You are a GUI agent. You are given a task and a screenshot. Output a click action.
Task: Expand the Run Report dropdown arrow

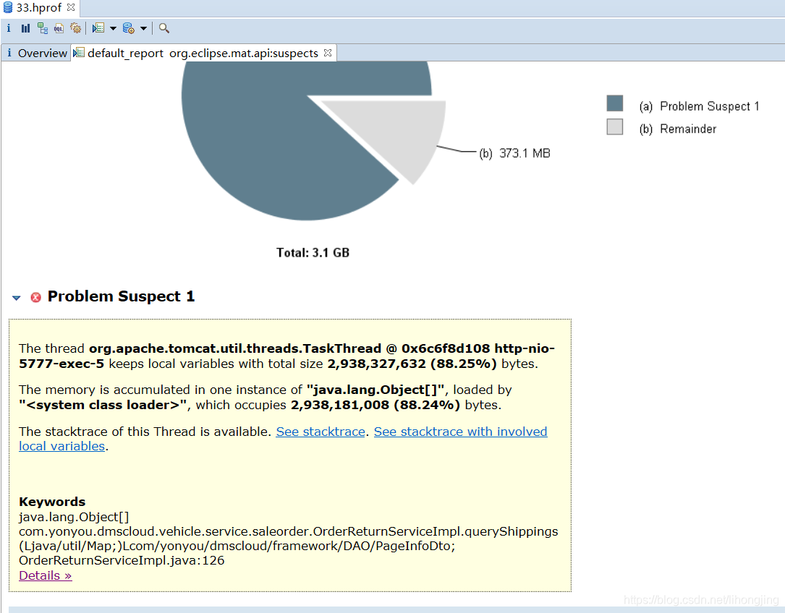pyautogui.click(x=113, y=28)
